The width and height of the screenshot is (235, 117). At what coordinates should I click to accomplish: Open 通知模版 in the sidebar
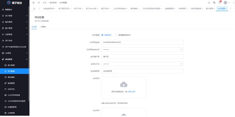(11, 77)
